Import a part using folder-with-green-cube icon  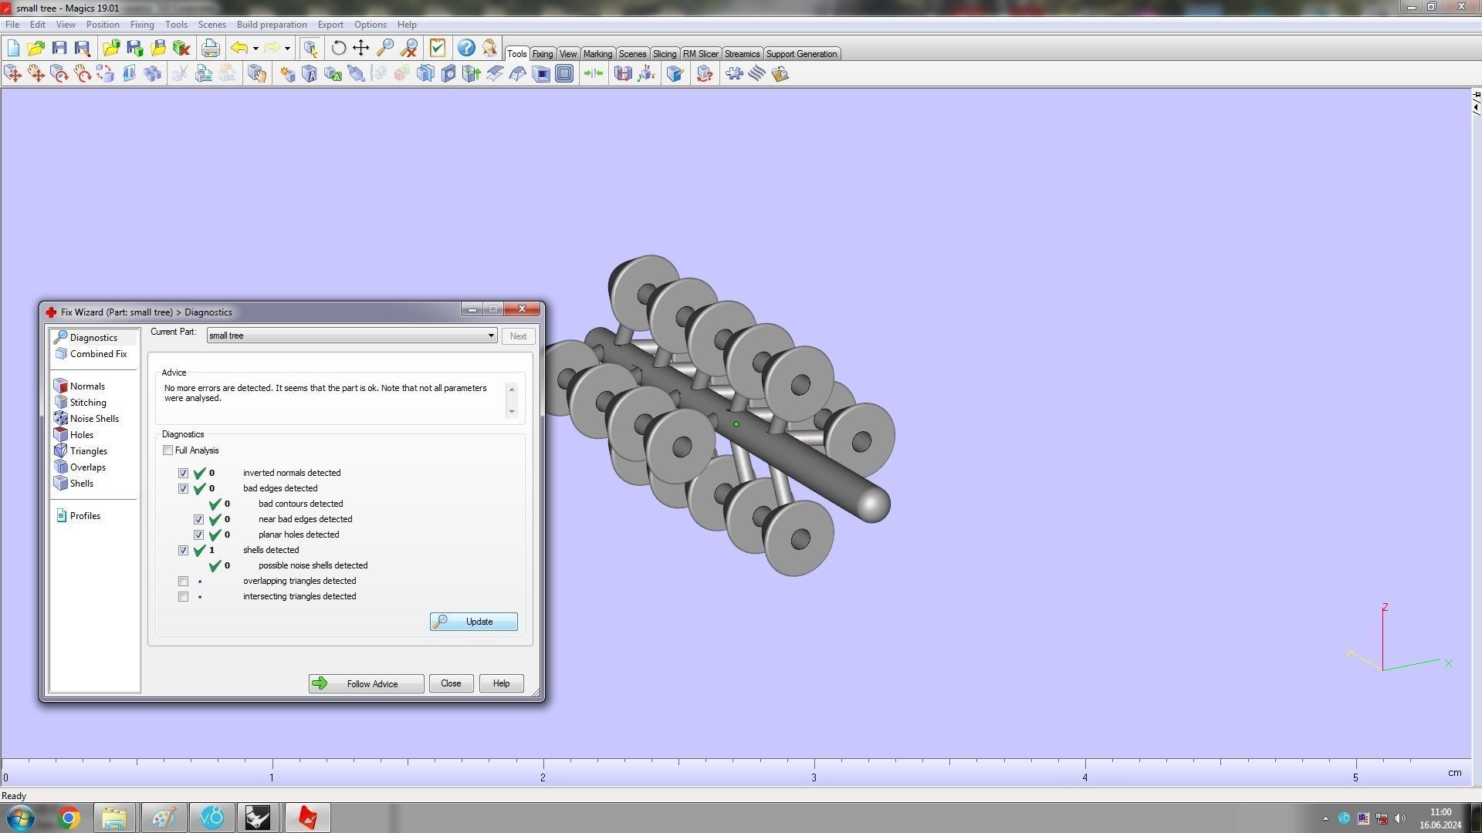[111, 48]
